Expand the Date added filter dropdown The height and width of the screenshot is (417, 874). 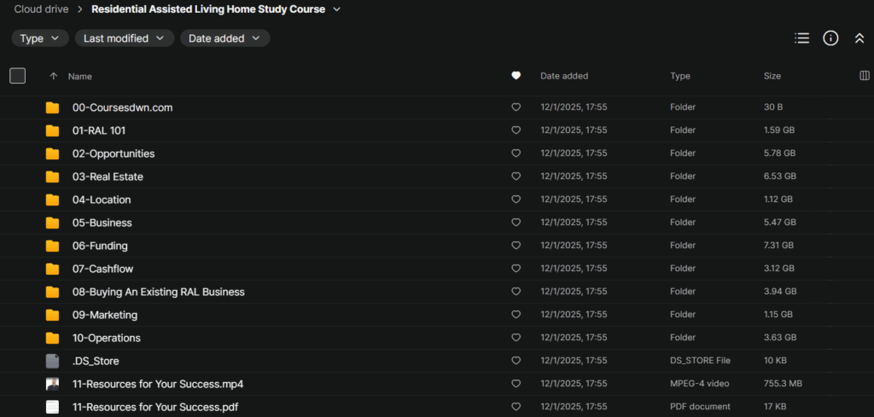224,38
